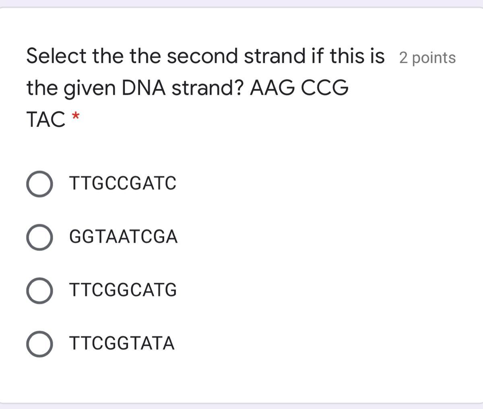Click the red required asterisk
This screenshot has height=409, width=483.
pos(75,118)
